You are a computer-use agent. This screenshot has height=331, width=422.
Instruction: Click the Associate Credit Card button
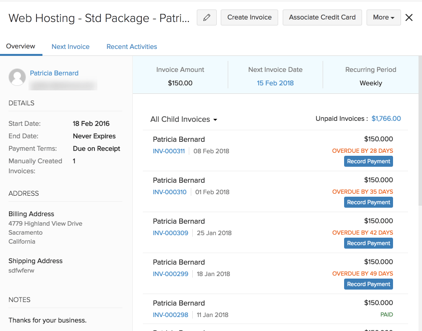tap(322, 17)
